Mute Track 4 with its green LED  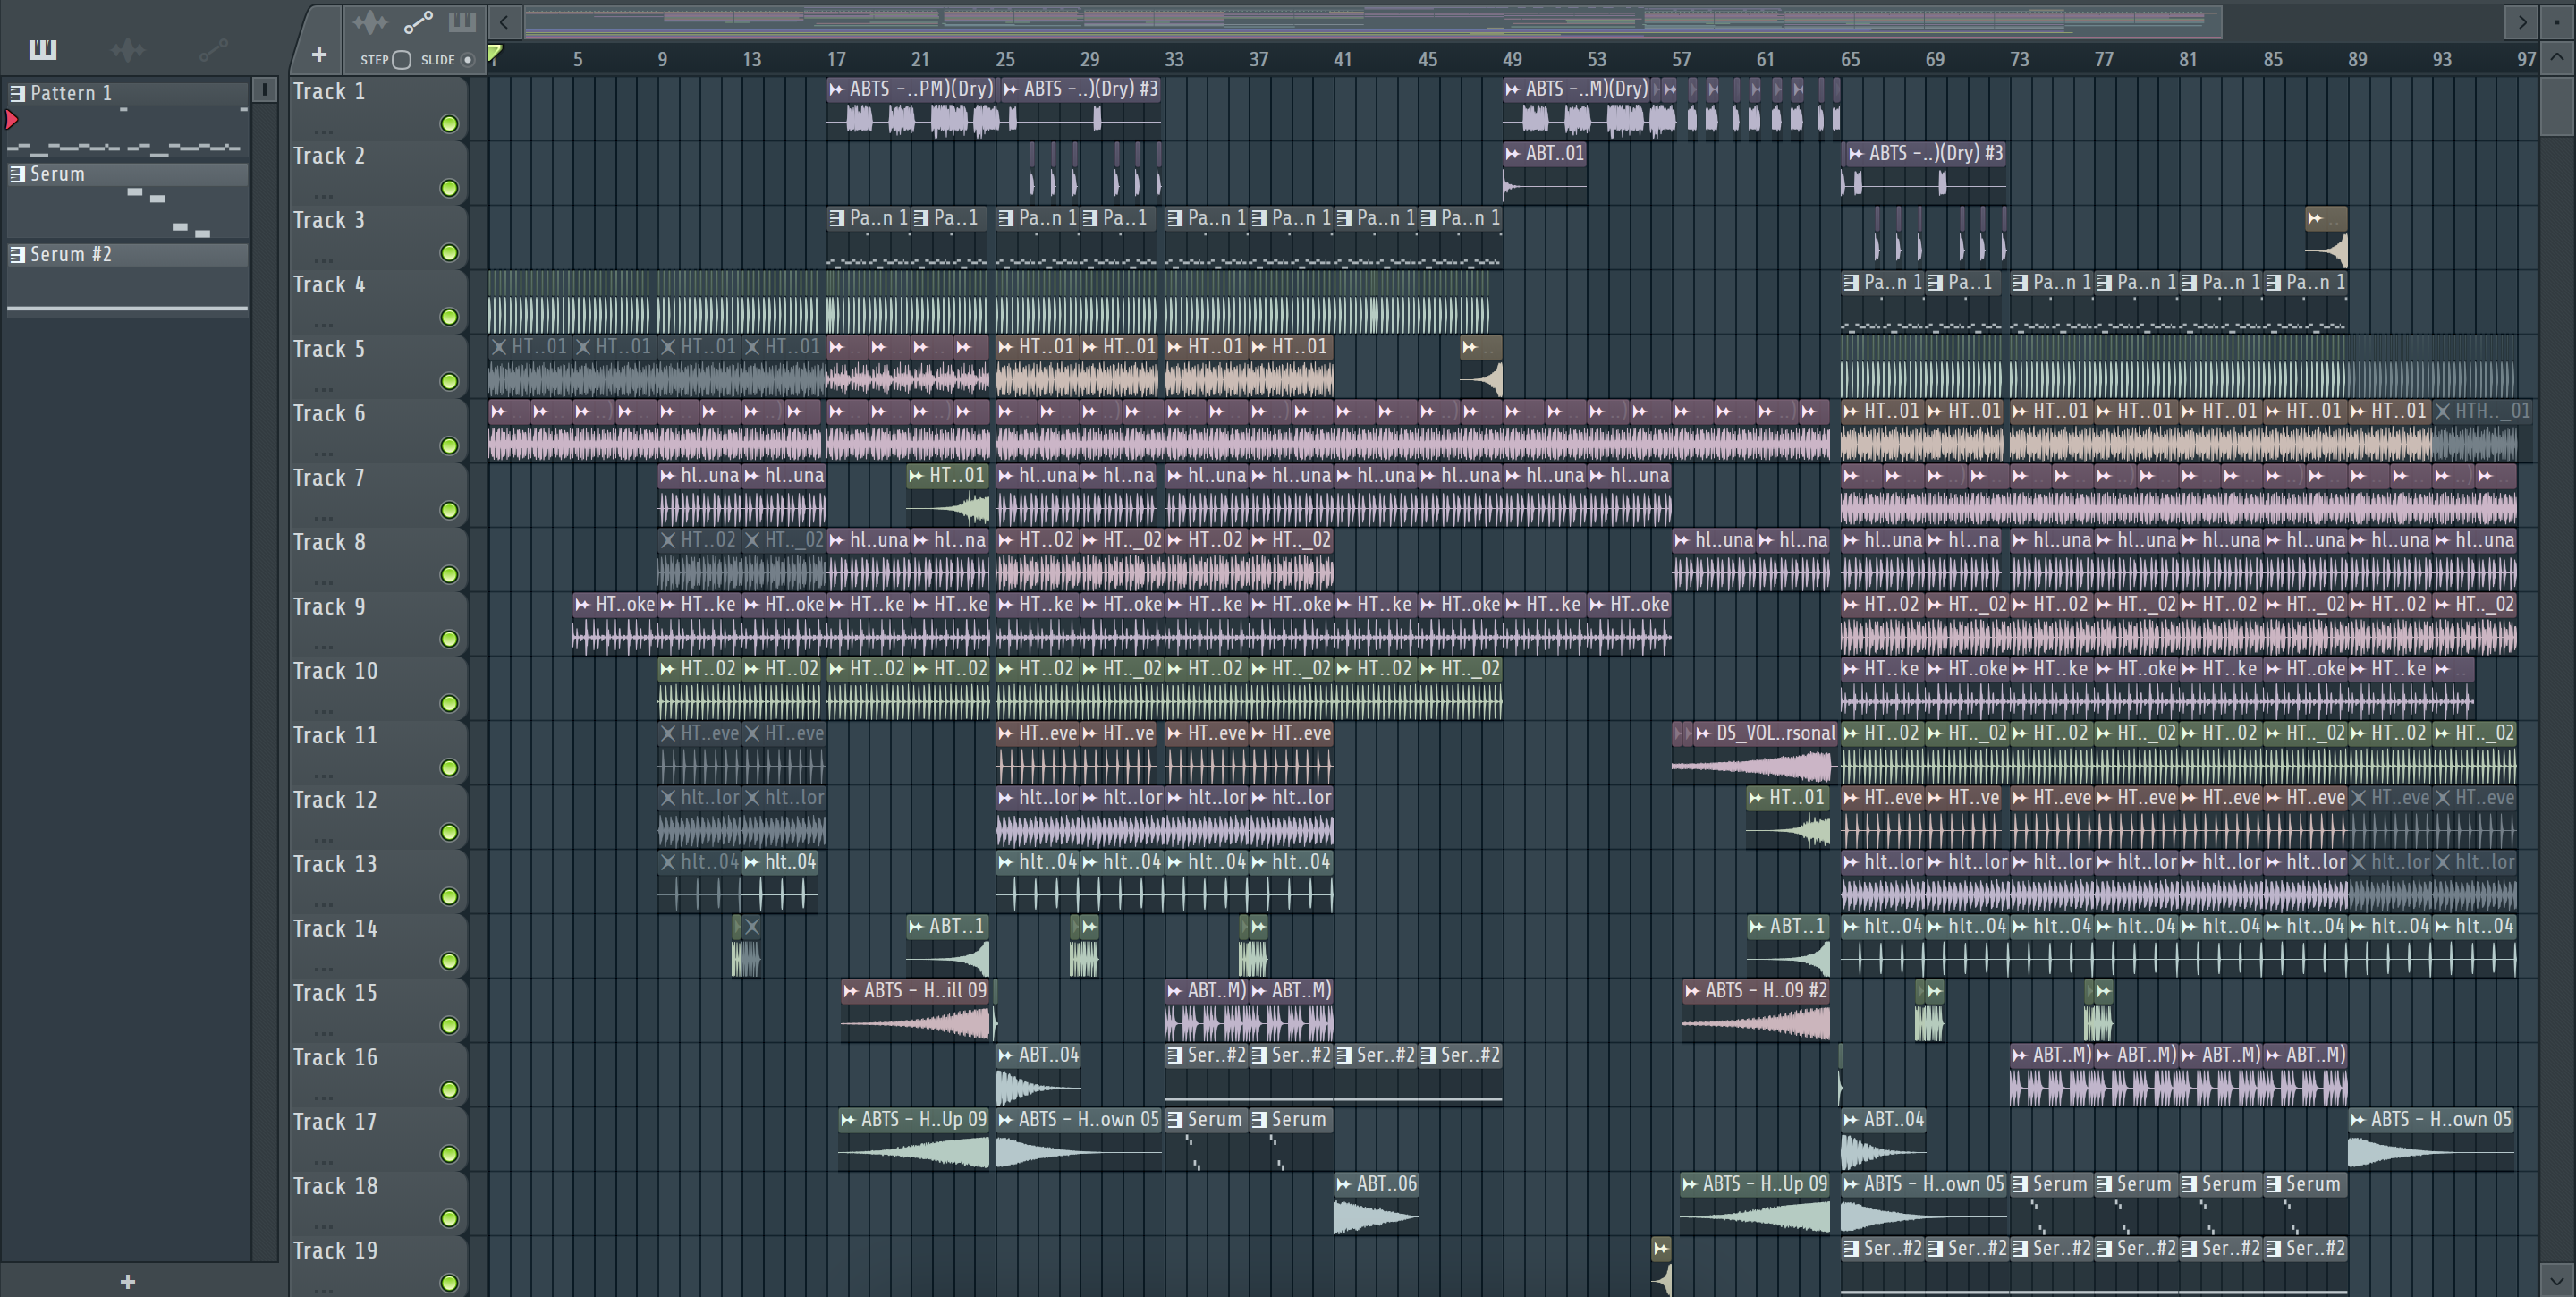(x=449, y=317)
